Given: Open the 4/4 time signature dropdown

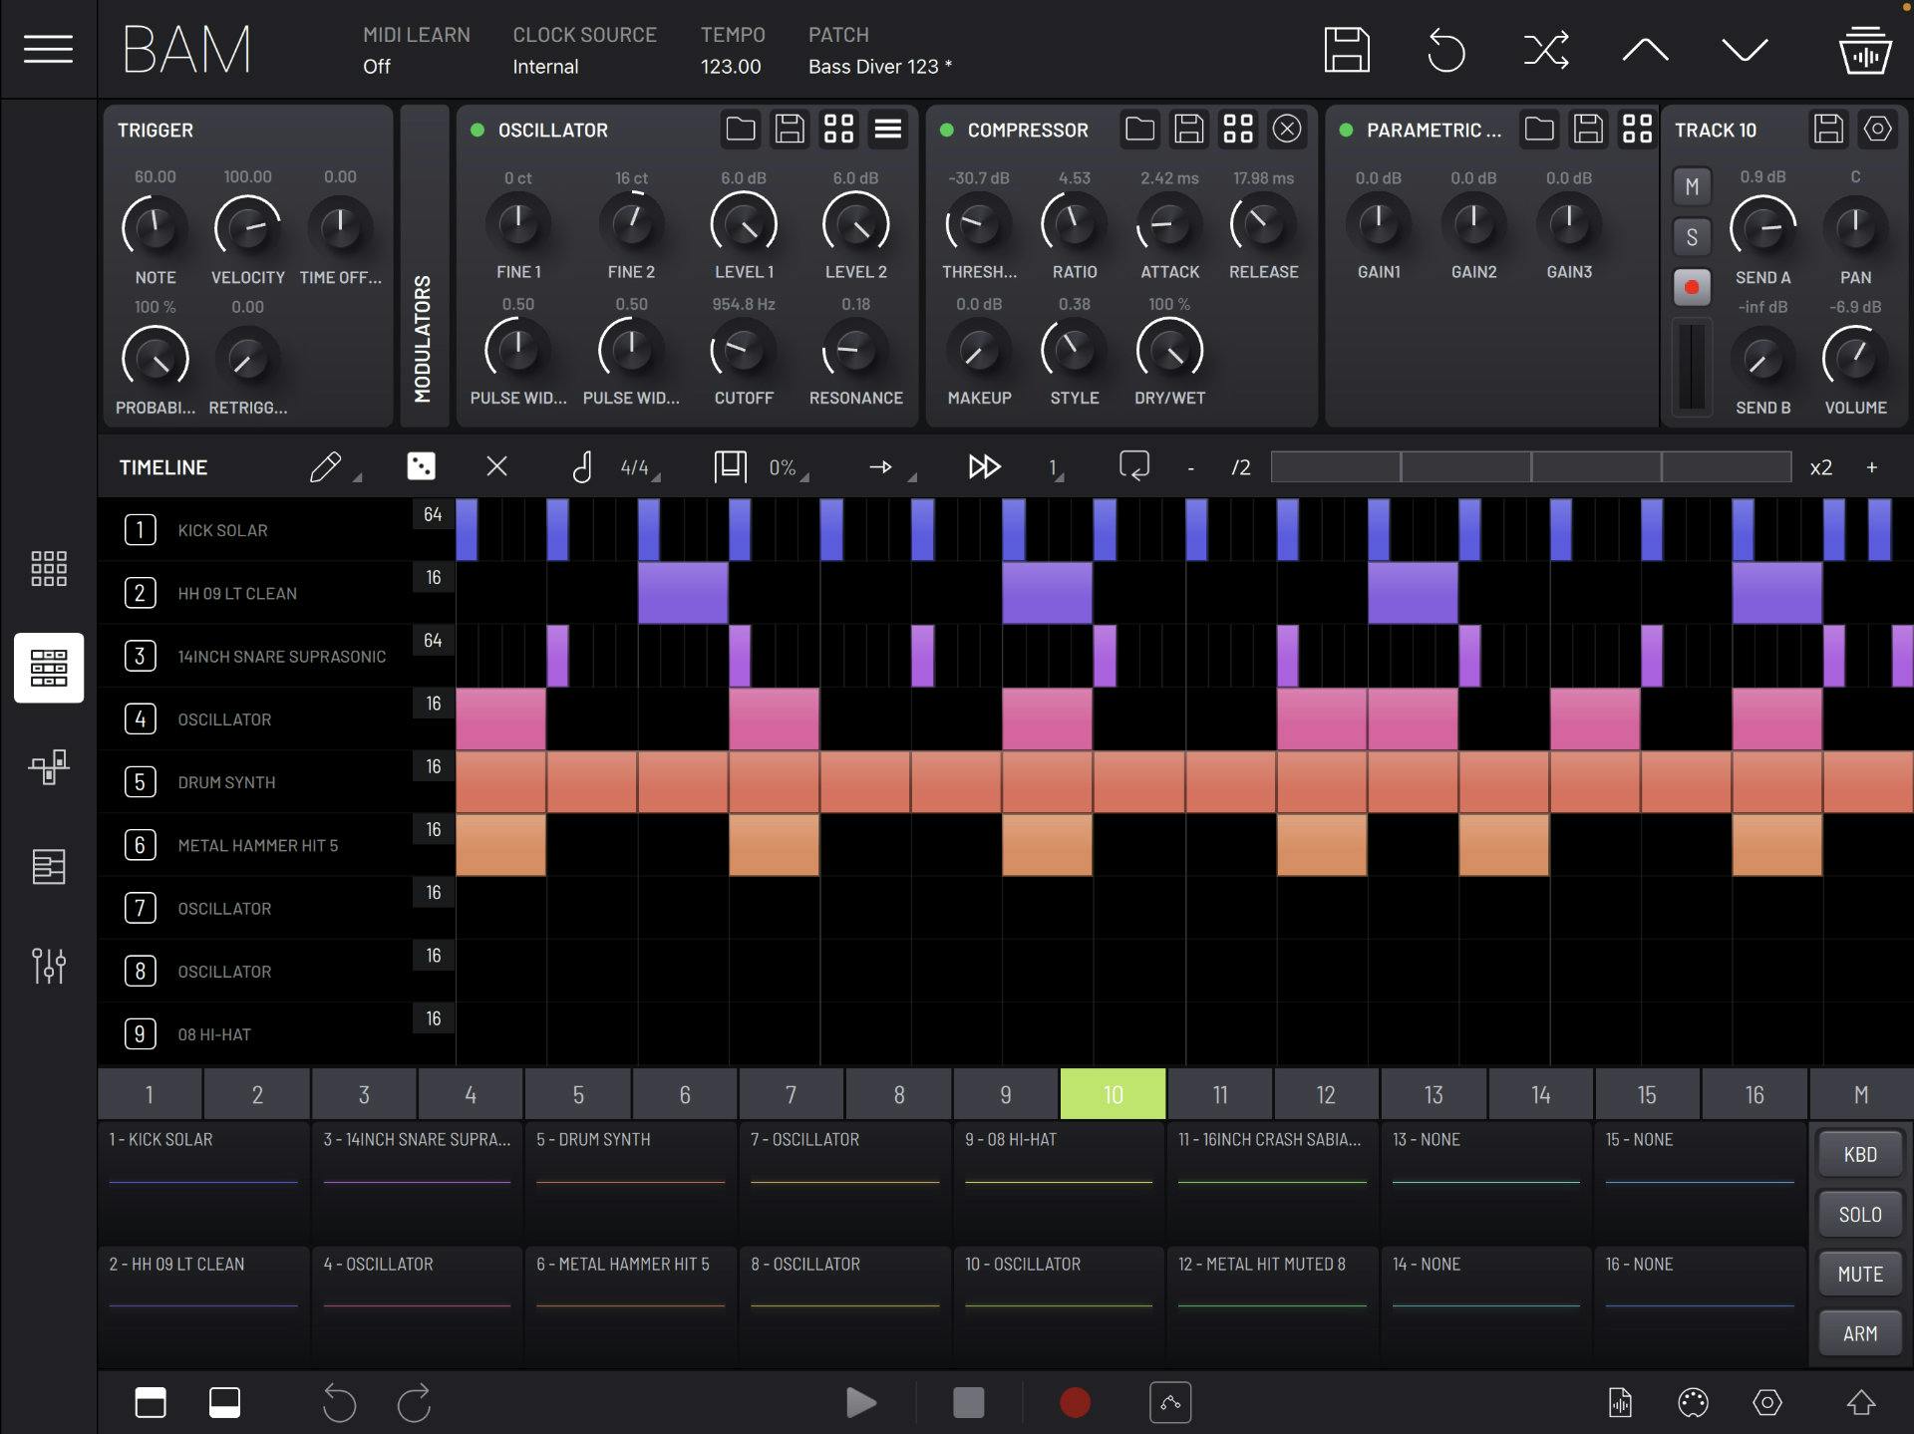Looking at the screenshot, I should (634, 465).
